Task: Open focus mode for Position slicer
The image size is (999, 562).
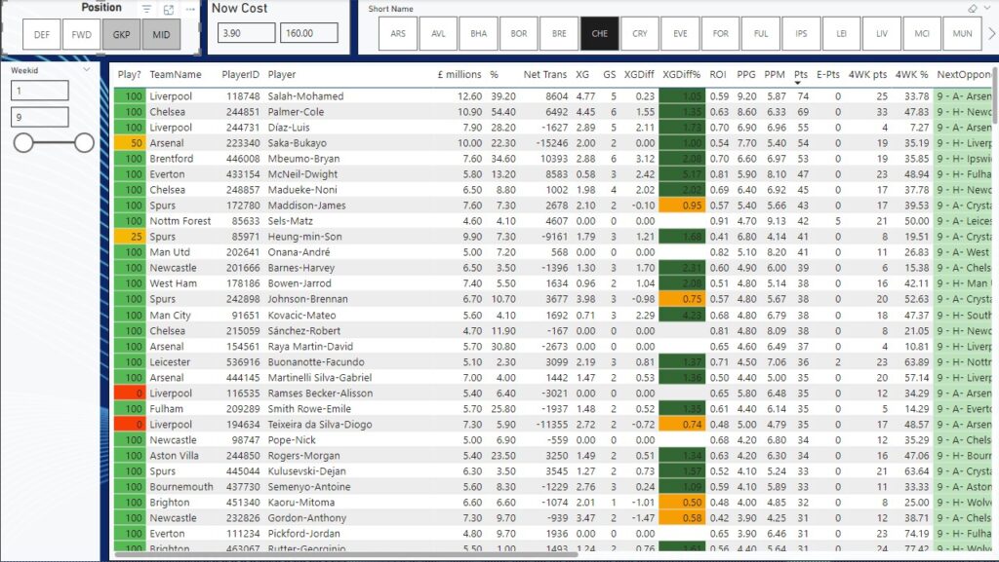Action: coord(169,9)
